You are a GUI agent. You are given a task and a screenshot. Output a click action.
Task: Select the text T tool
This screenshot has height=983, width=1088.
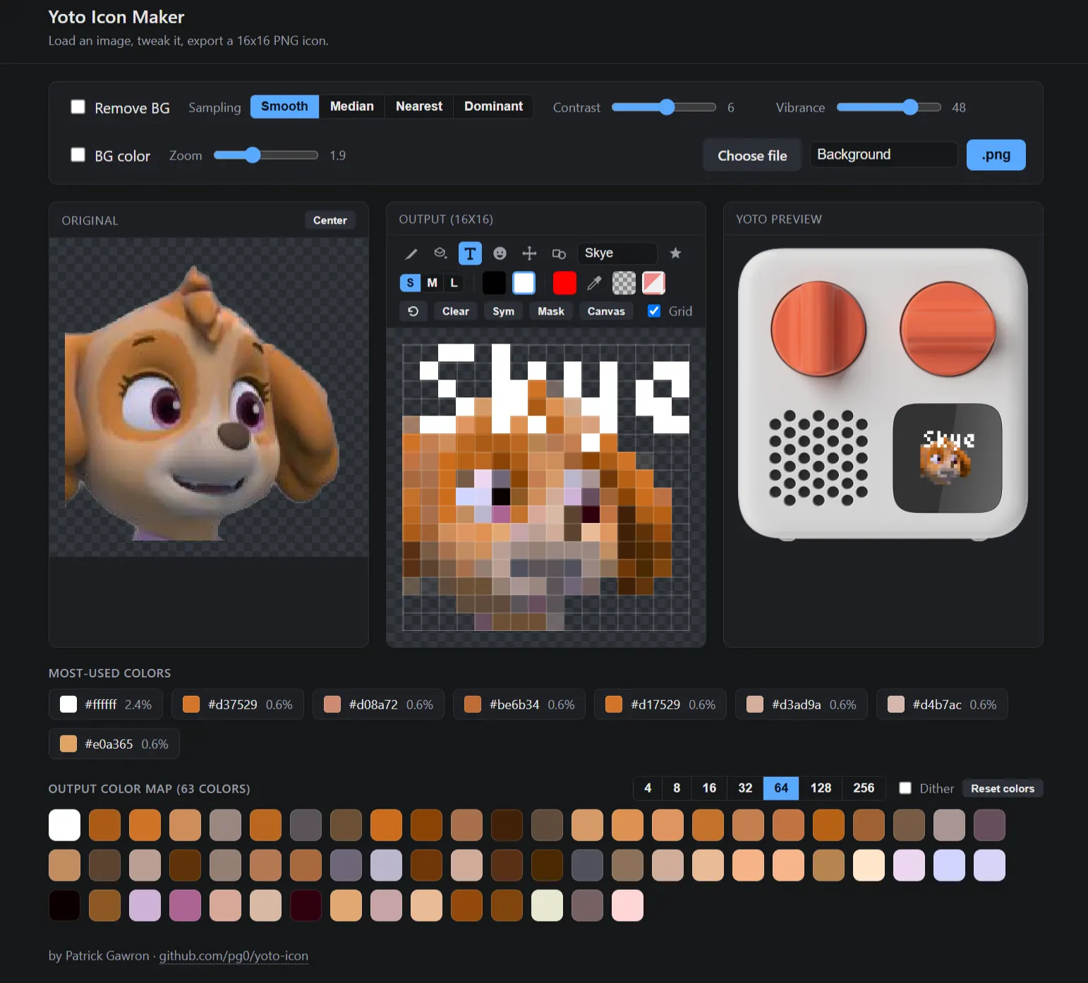[x=470, y=253]
